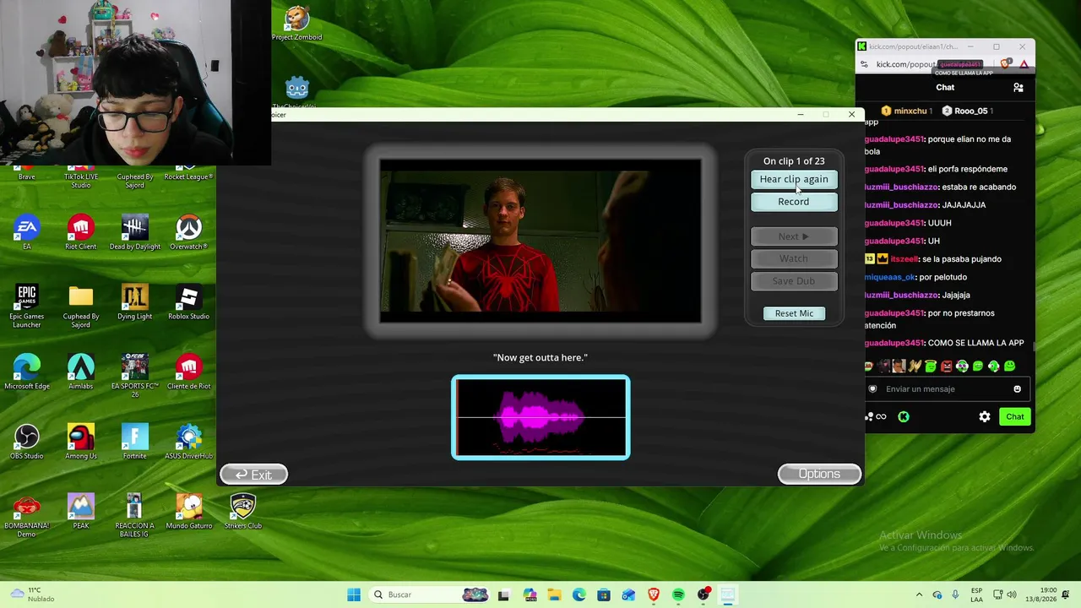Open chat user list icon
Screen dimensions: 1081x608
click(x=1019, y=88)
